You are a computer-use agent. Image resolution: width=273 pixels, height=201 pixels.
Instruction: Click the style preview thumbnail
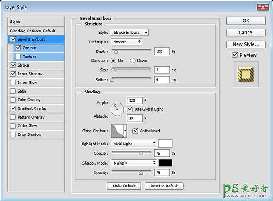[246, 76]
